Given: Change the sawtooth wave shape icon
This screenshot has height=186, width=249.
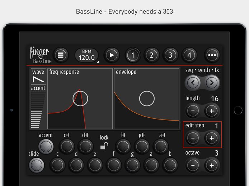Looking at the screenshot, I should point(38,79).
